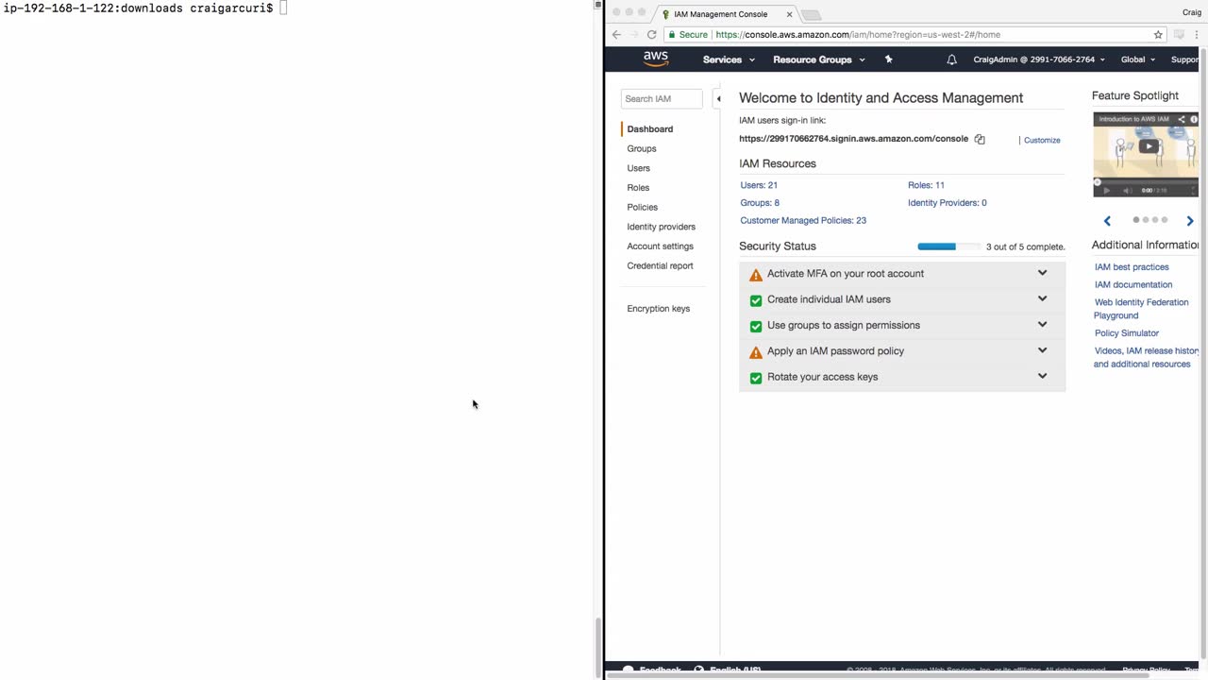The image size is (1208, 680).
Task: Copy the IAM sign-in link
Action: coord(980,140)
